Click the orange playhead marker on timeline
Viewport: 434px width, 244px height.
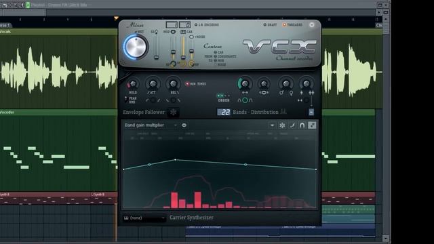point(116,18)
